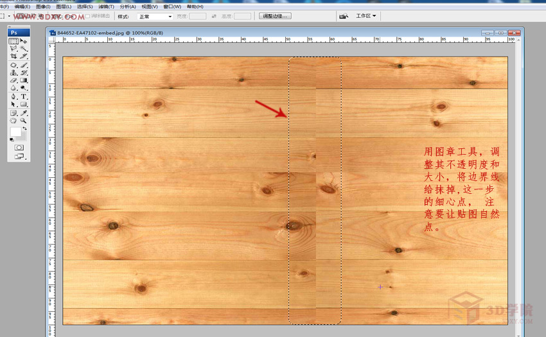Viewport: 546px width, 337px height.
Task: Open the 视图(V) menu
Action: pyautogui.click(x=150, y=6)
